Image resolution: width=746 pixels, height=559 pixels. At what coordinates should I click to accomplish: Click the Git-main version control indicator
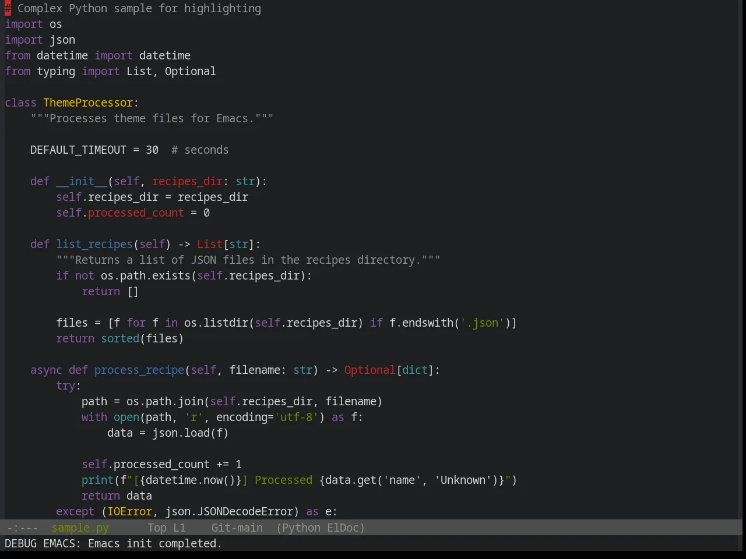coord(237,528)
